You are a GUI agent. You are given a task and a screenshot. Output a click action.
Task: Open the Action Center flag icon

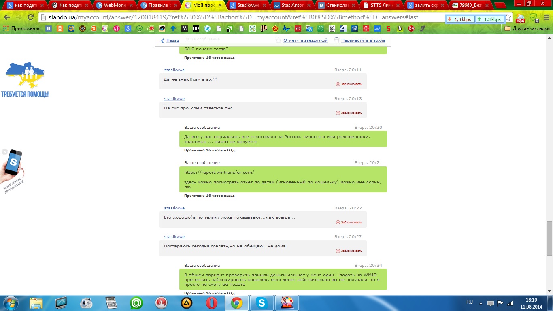click(x=500, y=303)
